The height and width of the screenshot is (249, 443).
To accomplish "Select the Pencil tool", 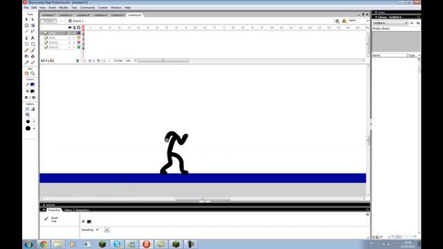I will [26, 50].
